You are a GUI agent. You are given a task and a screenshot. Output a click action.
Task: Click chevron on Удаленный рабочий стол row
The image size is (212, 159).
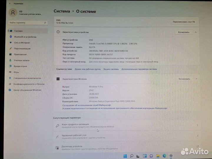[198, 136]
